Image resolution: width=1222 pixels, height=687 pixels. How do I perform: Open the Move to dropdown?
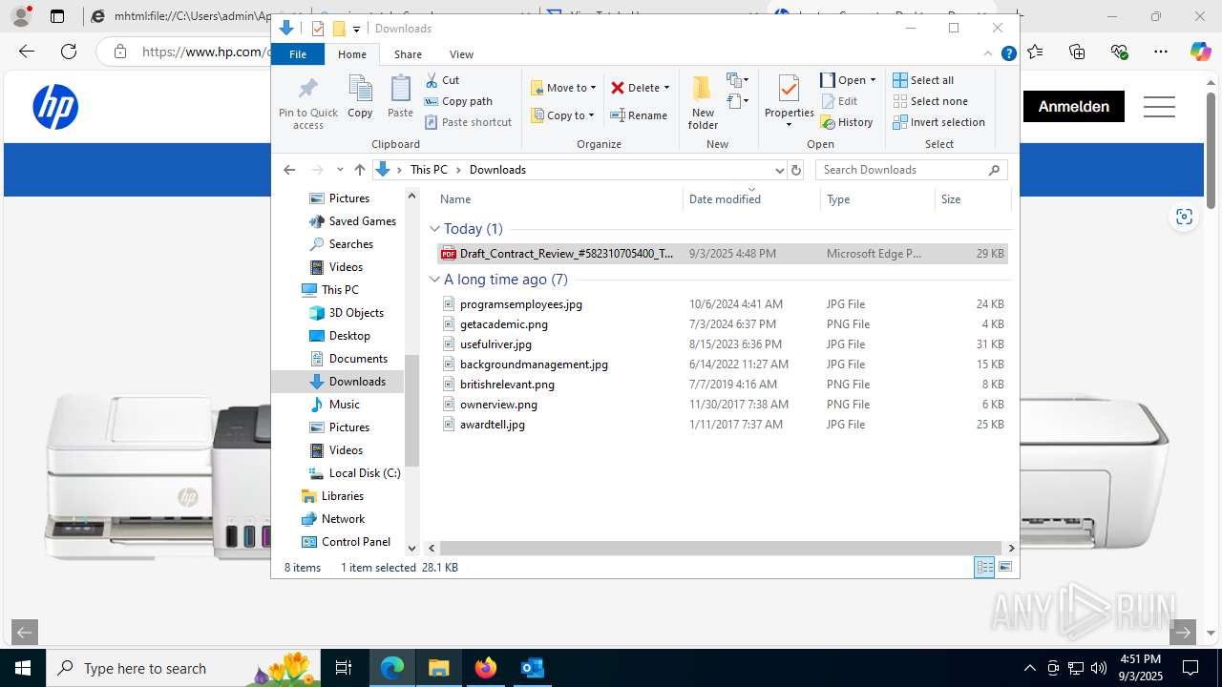coord(563,88)
